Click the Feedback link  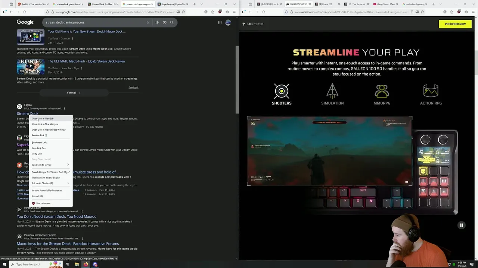(x=133, y=87)
